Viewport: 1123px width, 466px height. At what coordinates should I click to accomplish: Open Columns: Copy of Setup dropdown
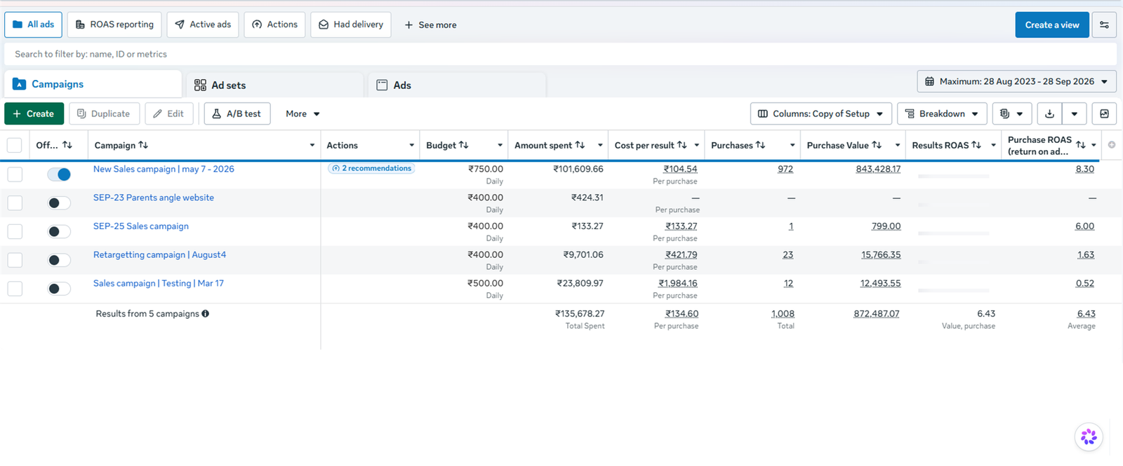click(821, 114)
